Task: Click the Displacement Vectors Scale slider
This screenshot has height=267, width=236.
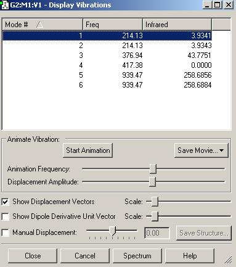Action: (155, 202)
